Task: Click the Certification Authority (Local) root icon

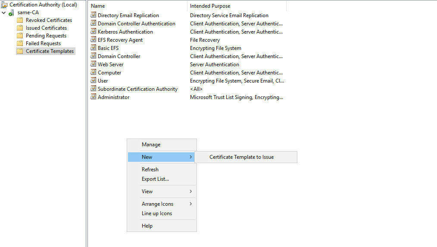Action: [x=4, y=5]
